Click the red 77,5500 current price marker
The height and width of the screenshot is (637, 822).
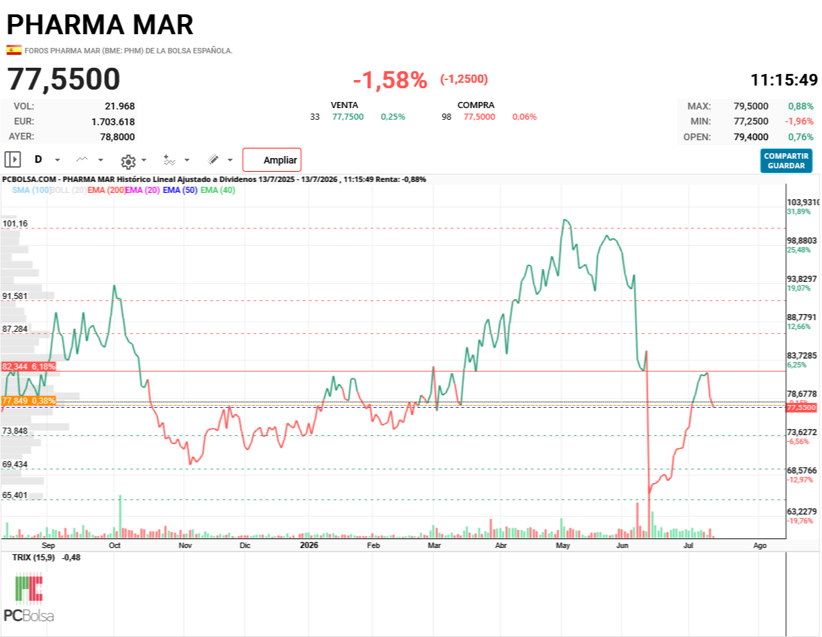[x=802, y=407]
